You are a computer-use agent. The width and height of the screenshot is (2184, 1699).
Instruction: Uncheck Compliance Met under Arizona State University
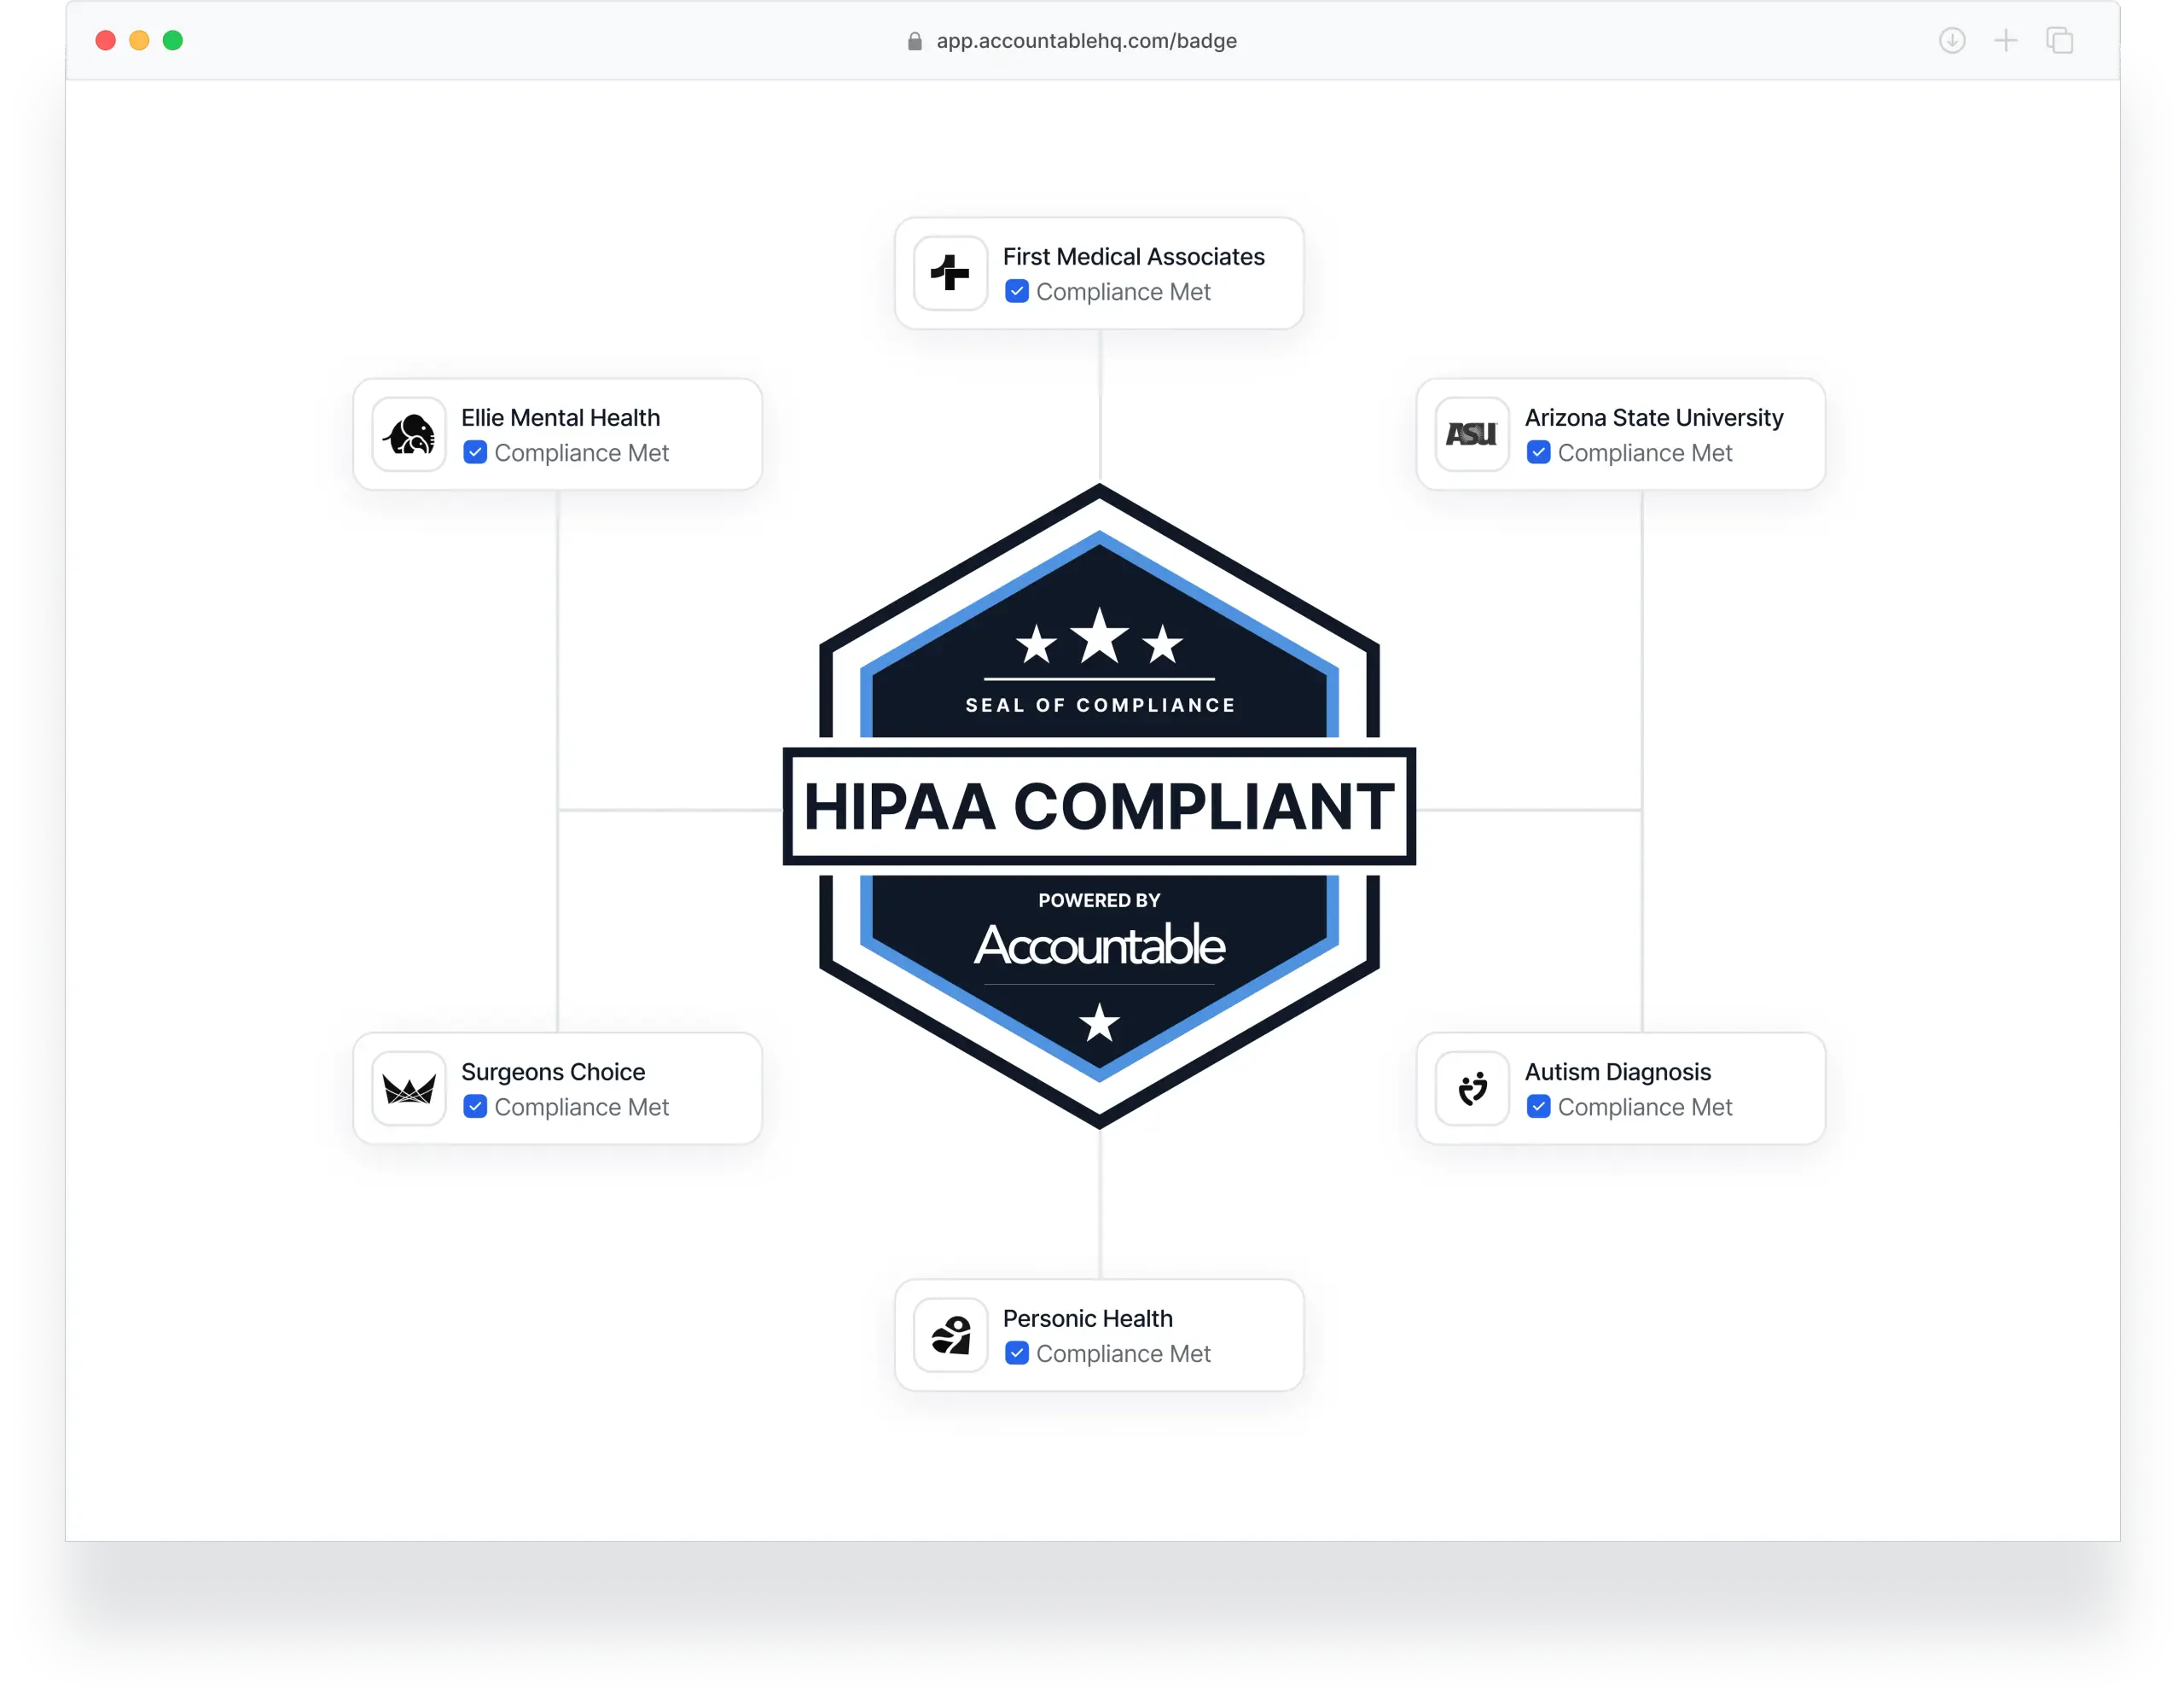point(1537,453)
